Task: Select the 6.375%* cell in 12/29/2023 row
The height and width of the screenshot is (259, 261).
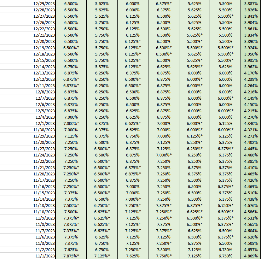Action: coord(164,3)
